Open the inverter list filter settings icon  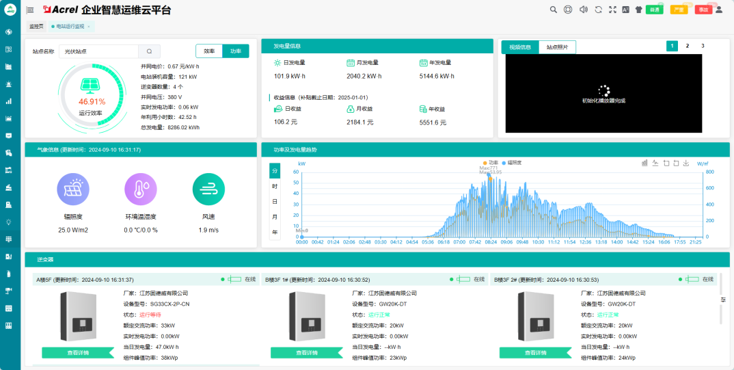click(723, 300)
